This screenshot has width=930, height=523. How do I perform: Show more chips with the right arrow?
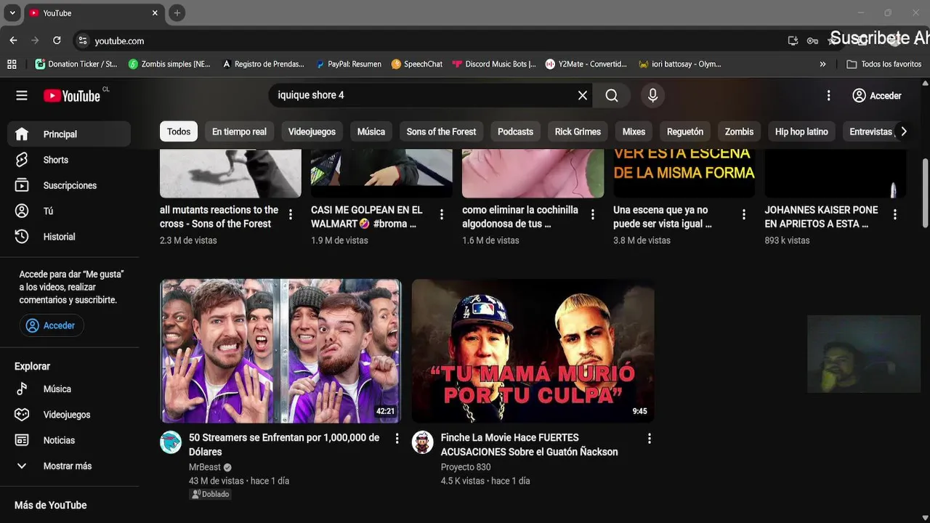click(903, 131)
